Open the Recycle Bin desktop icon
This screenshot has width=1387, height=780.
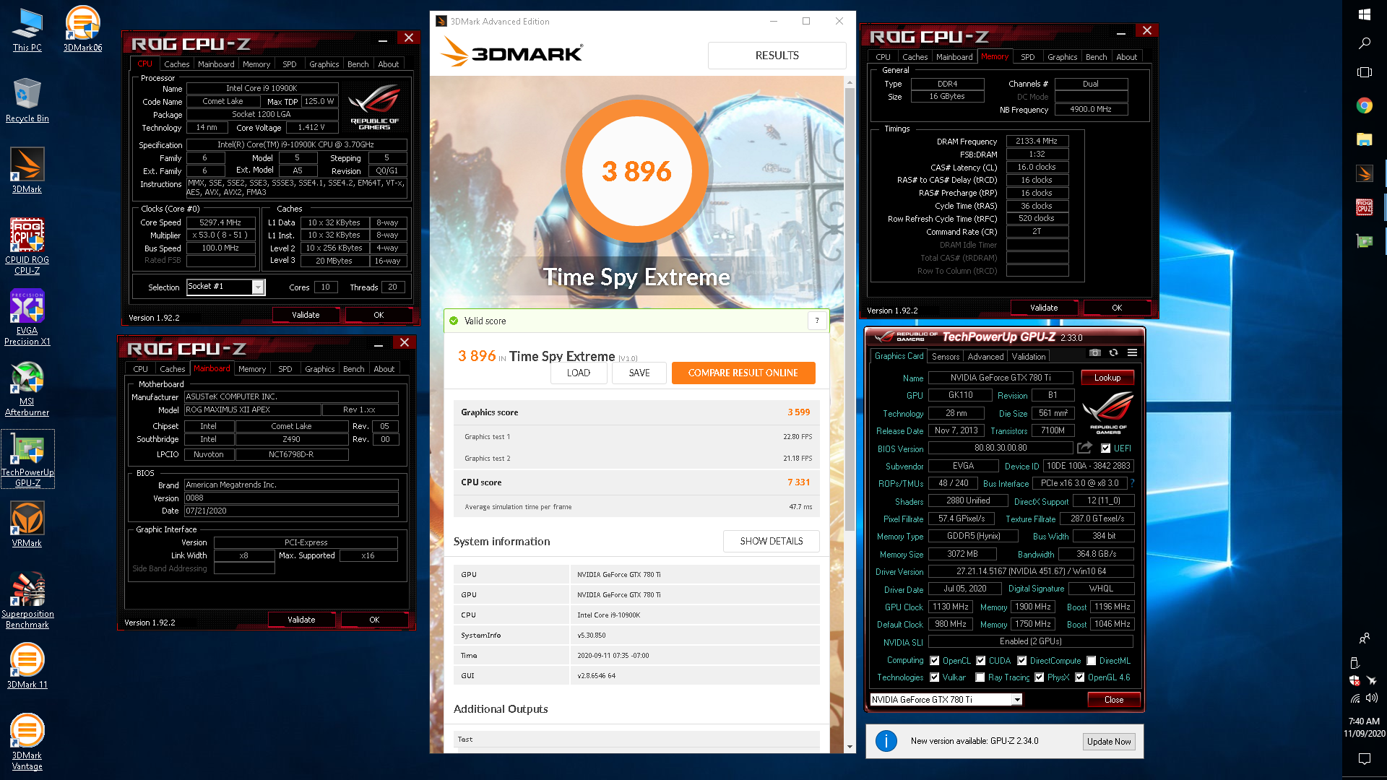click(27, 100)
